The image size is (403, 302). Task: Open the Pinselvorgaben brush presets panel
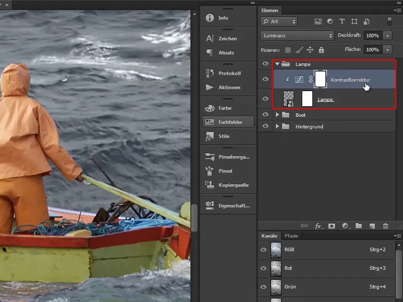click(228, 157)
